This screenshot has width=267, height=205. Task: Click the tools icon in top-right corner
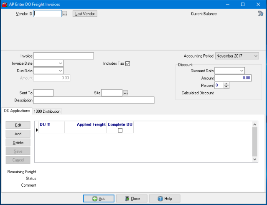[260, 13]
